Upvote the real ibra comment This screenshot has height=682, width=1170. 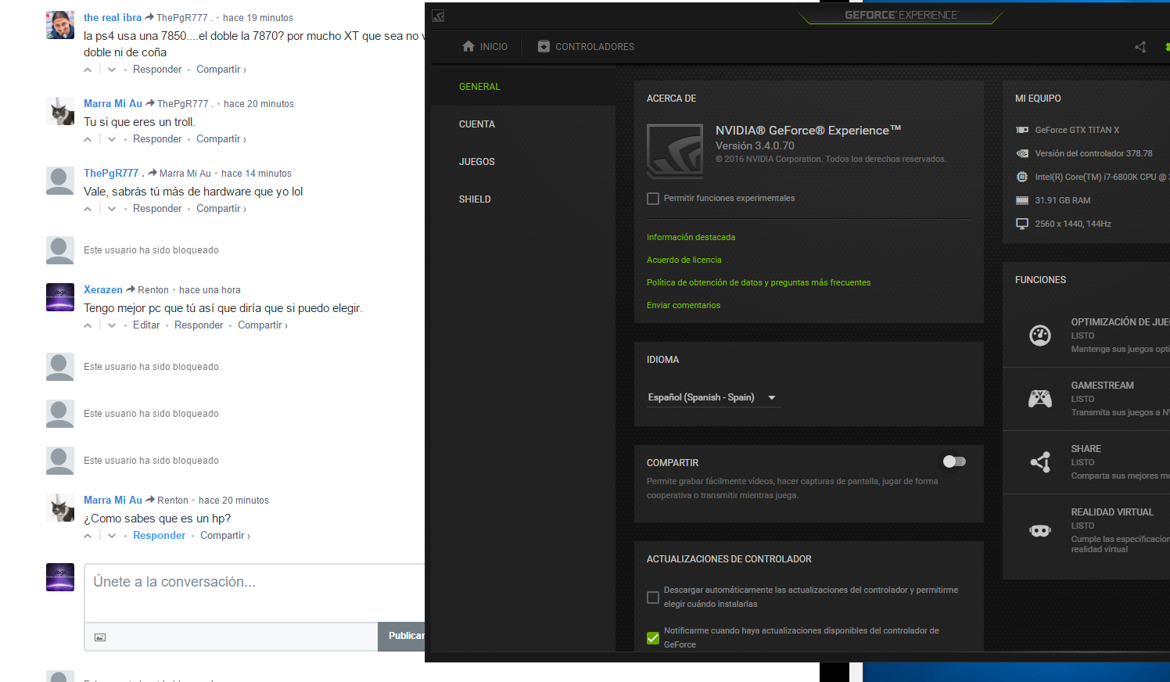88,70
